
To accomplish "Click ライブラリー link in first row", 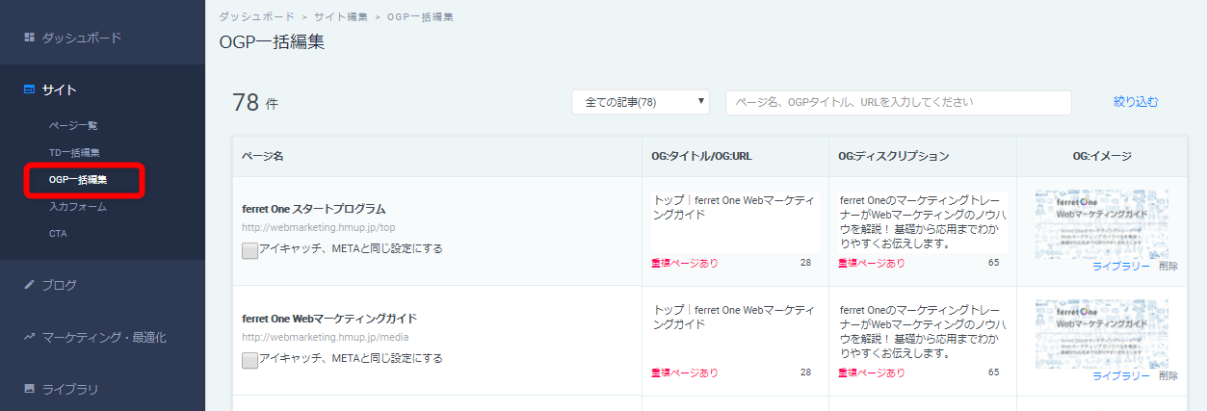I will [1121, 266].
